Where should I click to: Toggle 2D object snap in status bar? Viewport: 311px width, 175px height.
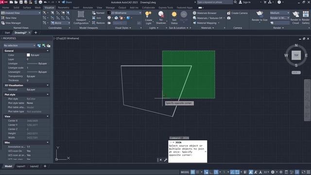tap(238, 172)
